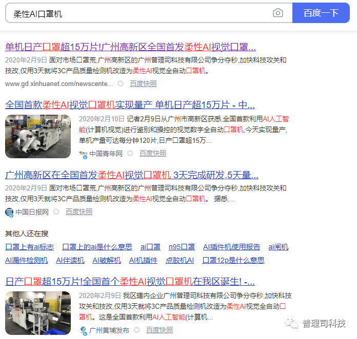Expand dropdown arrow beside www.gd.xinhuanet.com URL
Image resolution: width=357 pixels, height=339 pixels.
121,83
